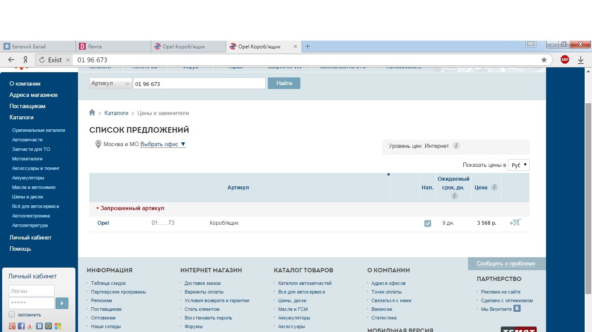Click info icon next to Цена header
Viewport: 592px width, 332px height.
494,187
